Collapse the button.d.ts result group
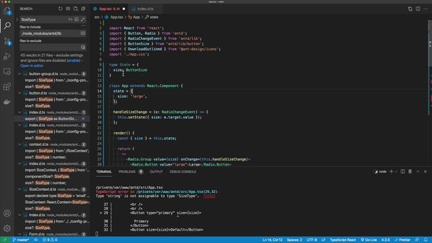The image size is (432, 243). coord(20,93)
